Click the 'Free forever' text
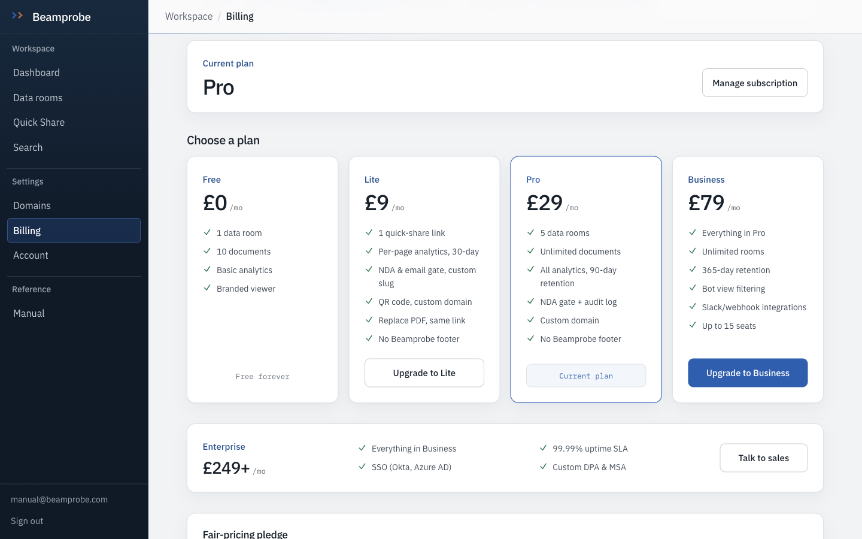 click(263, 377)
